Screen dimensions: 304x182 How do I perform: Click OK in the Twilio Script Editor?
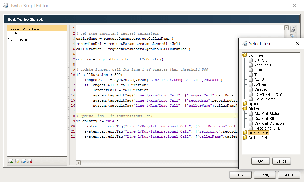coord(240,175)
